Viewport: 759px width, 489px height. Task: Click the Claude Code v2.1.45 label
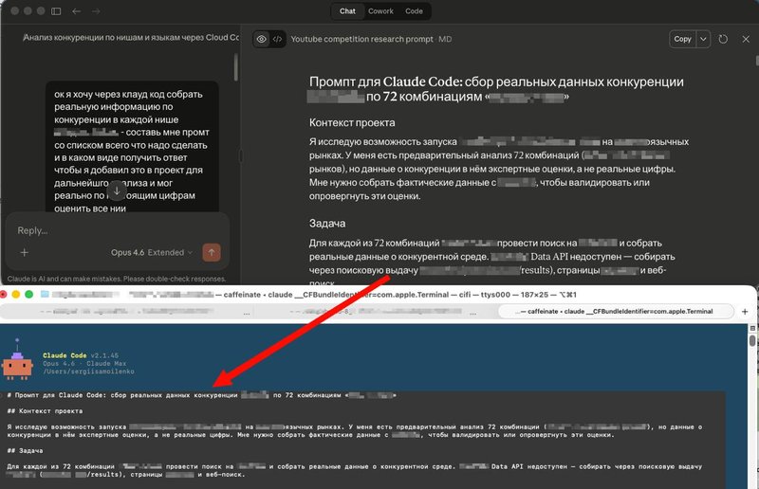(x=81, y=355)
